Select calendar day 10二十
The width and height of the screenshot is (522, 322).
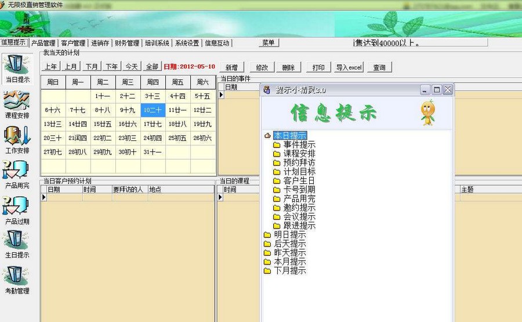[x=153, y=110]
